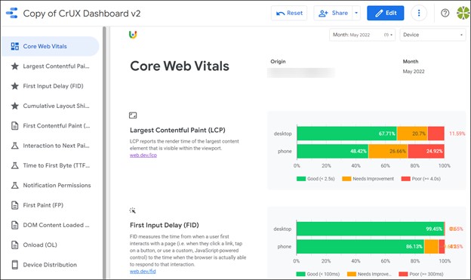Click star icon beside Largest Contentful Paint
This screenshot has height=280, width=471.
pyautogui.click(x=15, y=66)
